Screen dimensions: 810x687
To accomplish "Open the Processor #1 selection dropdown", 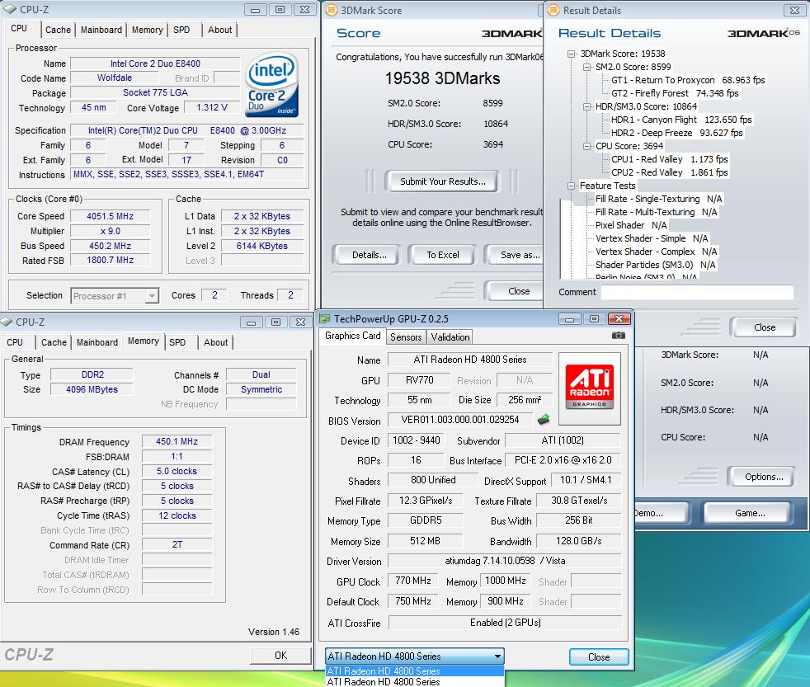I will click(151, 296).
